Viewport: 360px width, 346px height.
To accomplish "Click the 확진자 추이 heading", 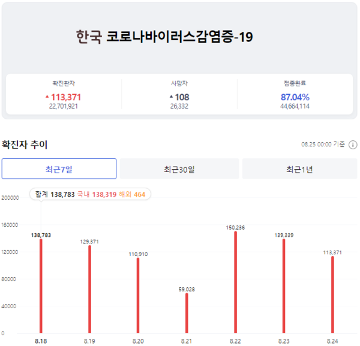I will (25, 145).
